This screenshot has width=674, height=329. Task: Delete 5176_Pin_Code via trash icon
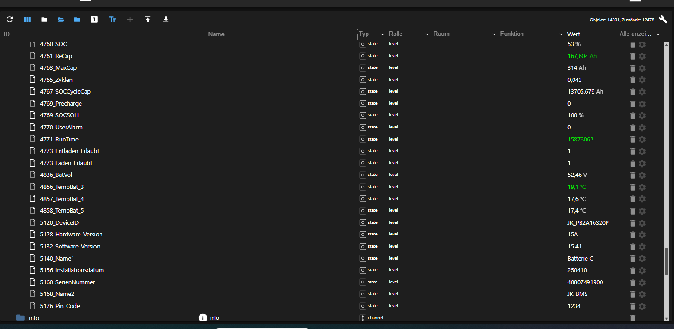632,306
